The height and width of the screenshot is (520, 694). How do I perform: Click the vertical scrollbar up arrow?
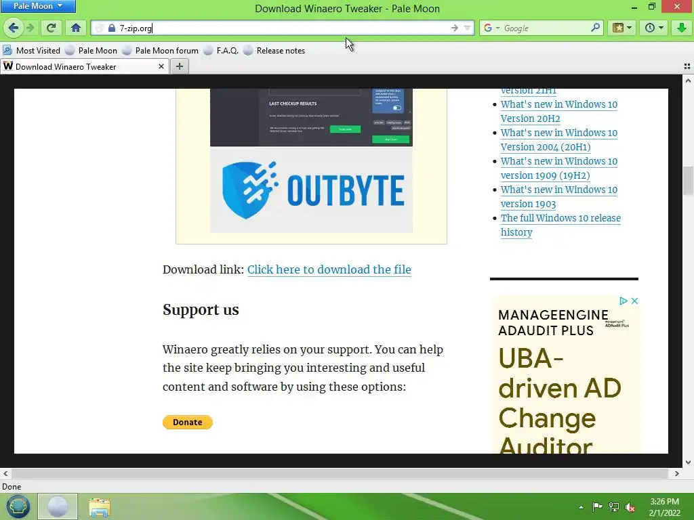click(688, 81)
